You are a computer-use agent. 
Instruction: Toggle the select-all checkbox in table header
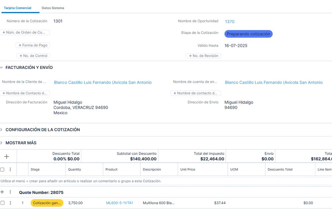2,170
